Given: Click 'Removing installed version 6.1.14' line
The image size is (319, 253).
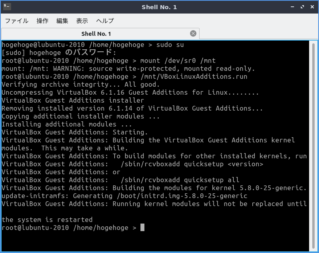Looking at the screenshot, I should tap(132, 108).
